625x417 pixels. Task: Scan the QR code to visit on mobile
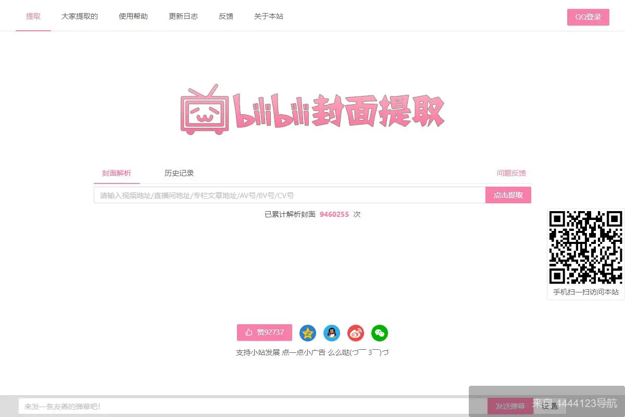(x=585, y=248)
